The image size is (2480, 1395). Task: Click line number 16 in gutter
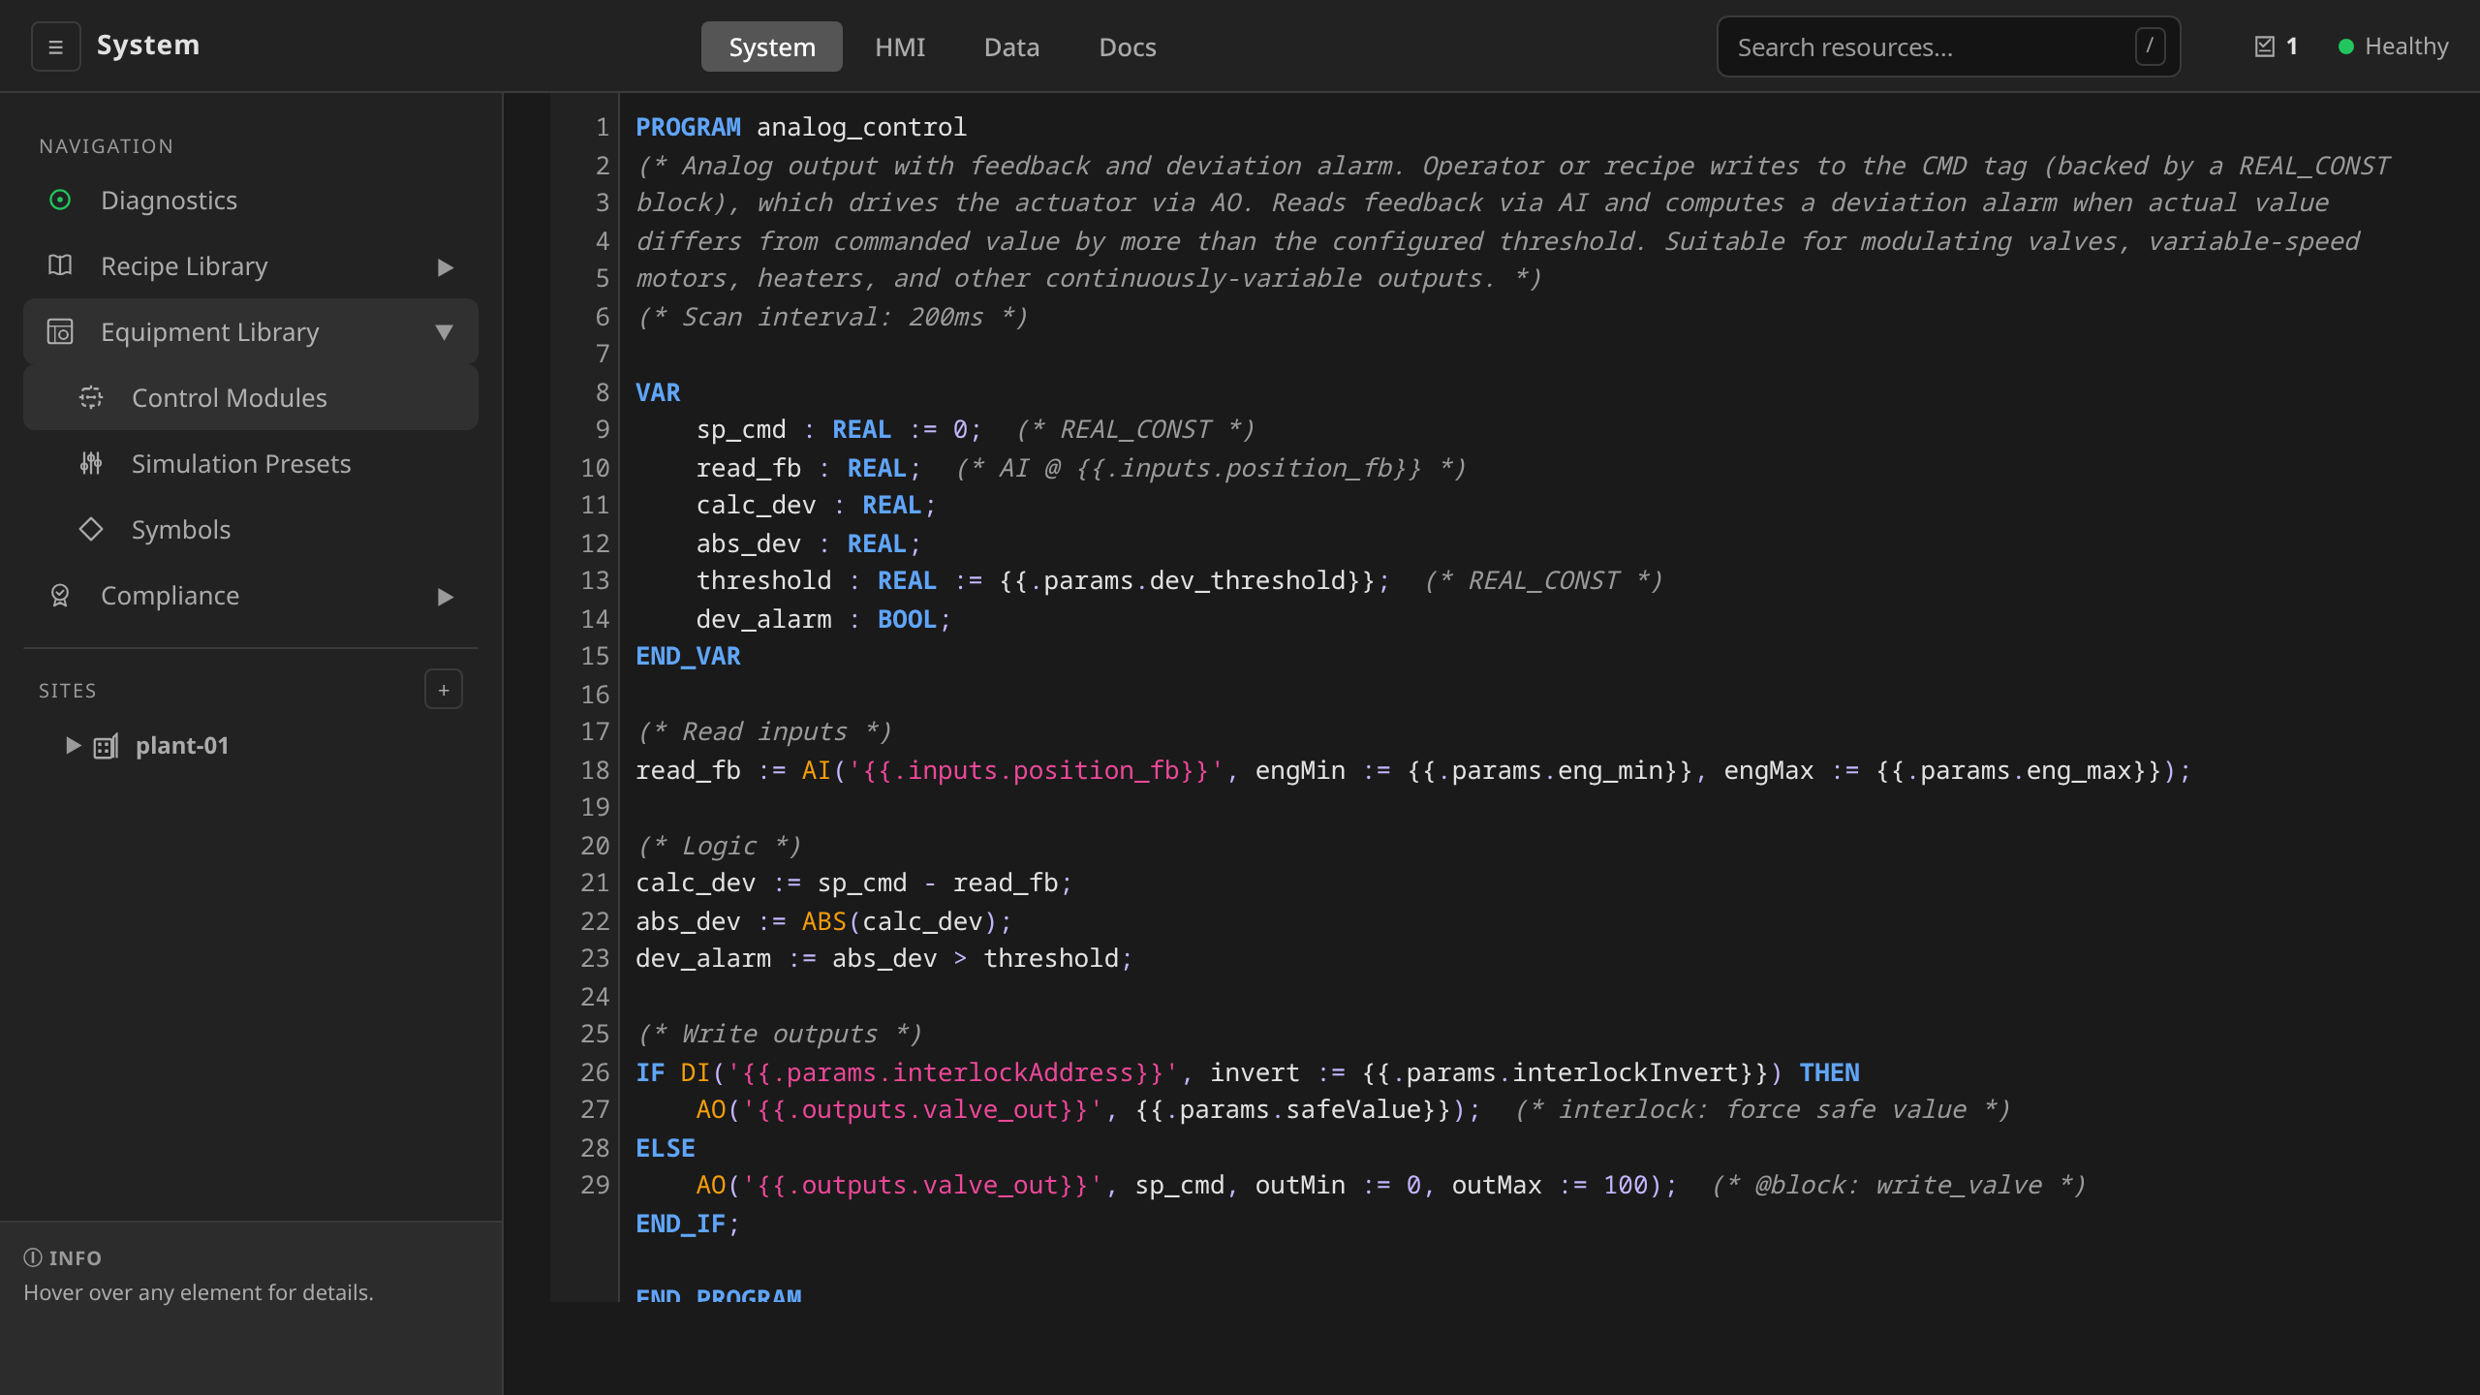pos(595,695)
